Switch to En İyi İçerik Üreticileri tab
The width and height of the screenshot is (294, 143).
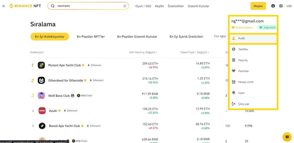[186, 37]
